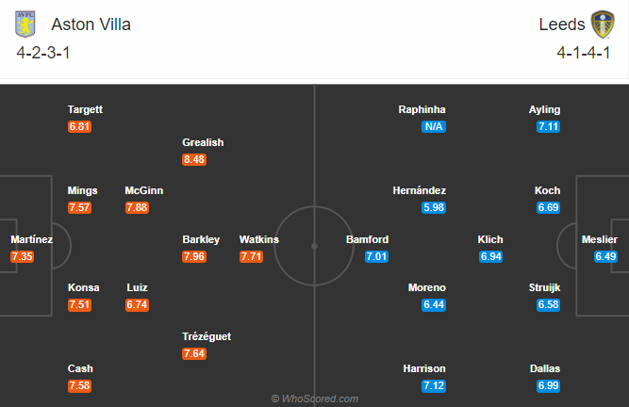Click McGinn's 7.88 rating badge

point(137,207)
